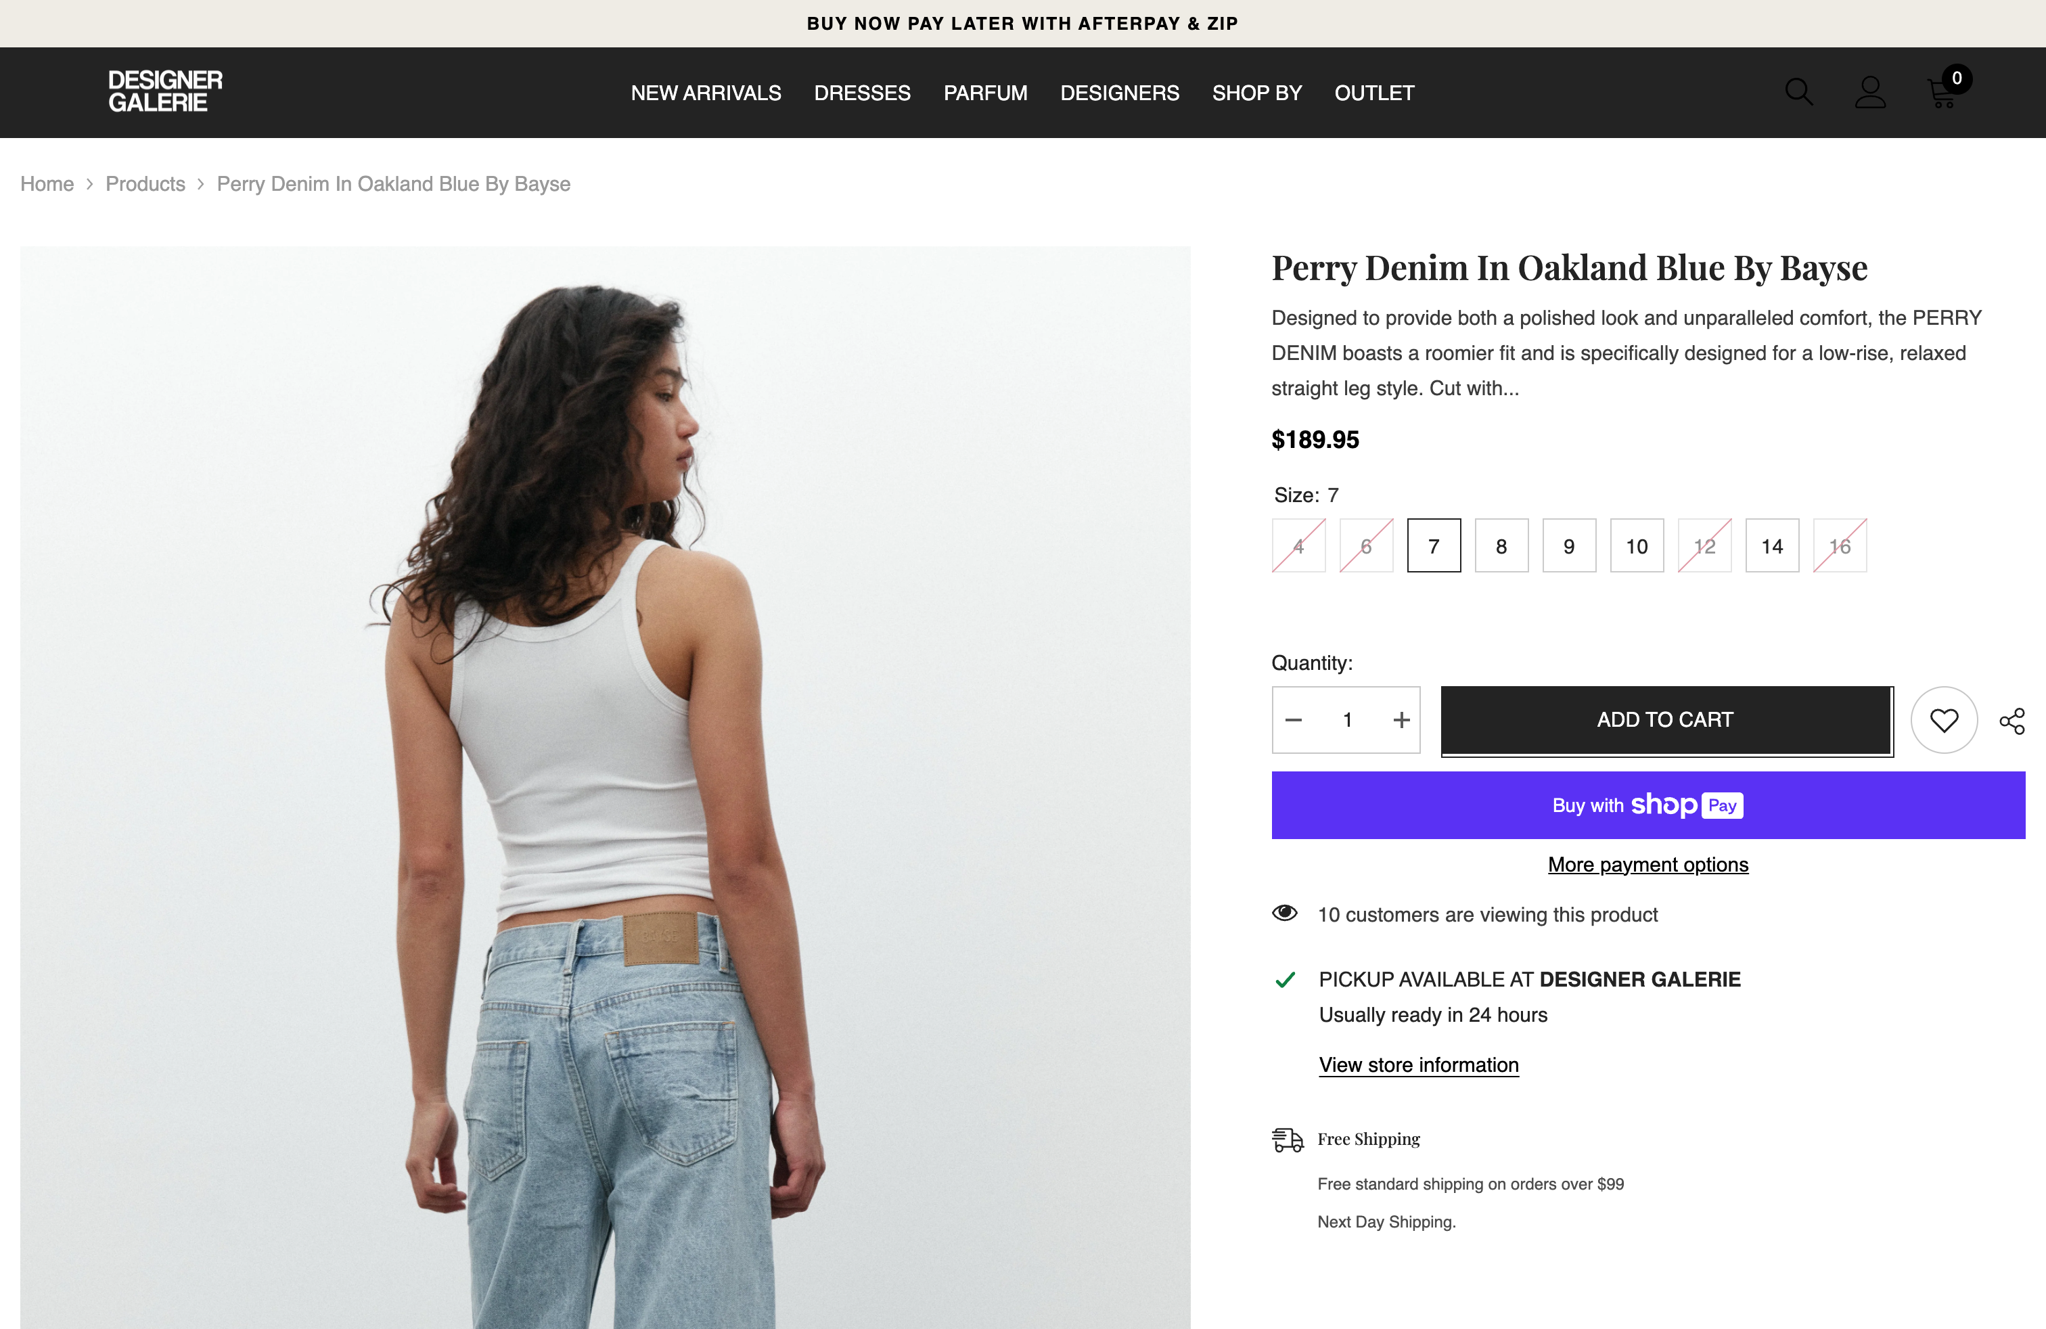Click the Add to Cart button
This screenshot has width=2046, height=1329.
1666,721
